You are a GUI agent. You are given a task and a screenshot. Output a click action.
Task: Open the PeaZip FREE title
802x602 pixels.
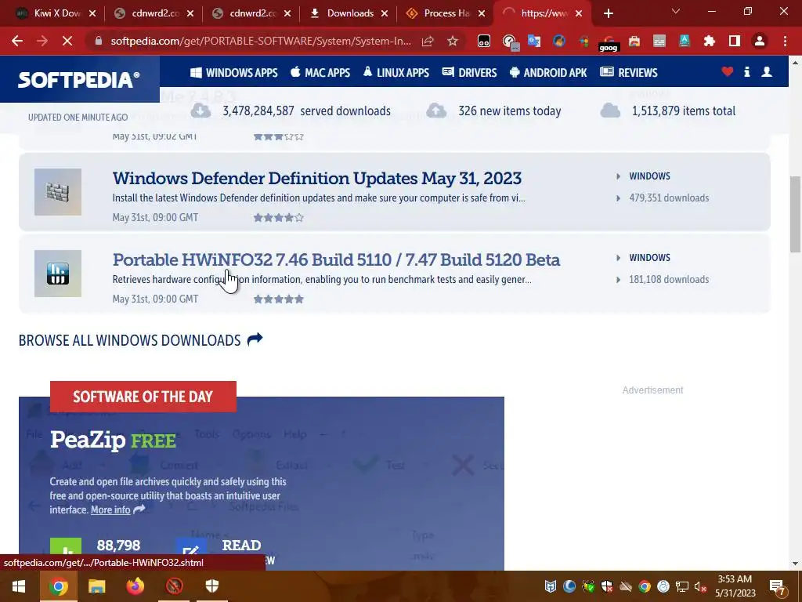coord(113,441)
